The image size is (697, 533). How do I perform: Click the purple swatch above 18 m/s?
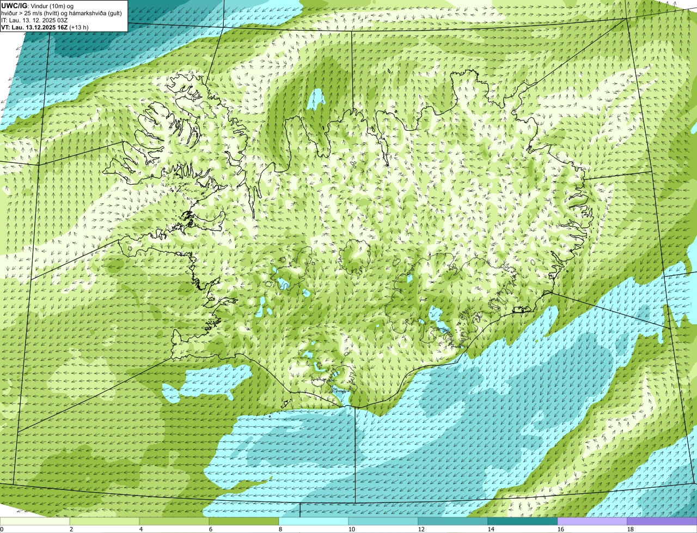[662, 522]
